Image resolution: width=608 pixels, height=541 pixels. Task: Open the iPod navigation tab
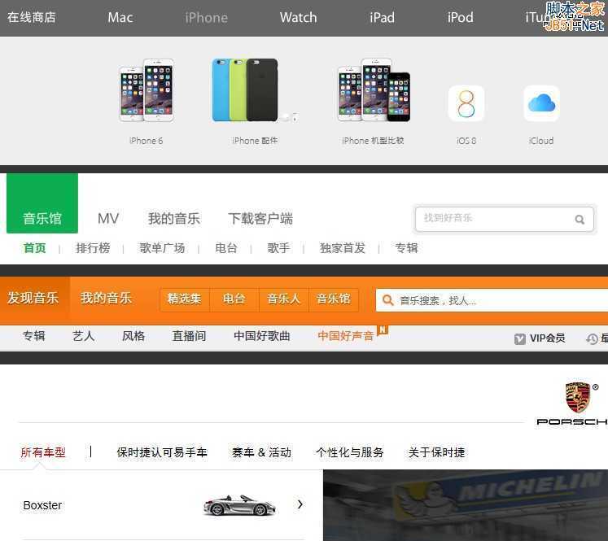point(460,17)
